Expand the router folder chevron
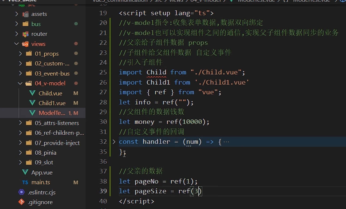The image size is (346, 209). coord(17,34)
